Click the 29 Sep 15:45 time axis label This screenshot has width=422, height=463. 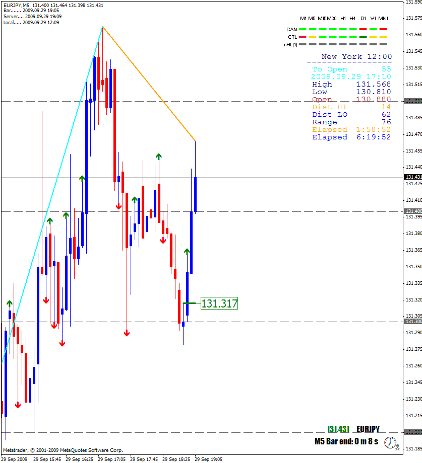(47, 459)
